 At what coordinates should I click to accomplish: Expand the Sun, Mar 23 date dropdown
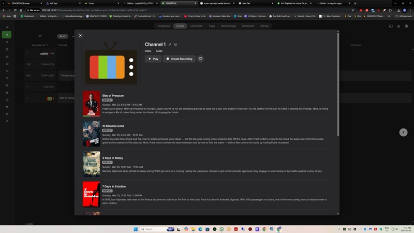[40, 45]
